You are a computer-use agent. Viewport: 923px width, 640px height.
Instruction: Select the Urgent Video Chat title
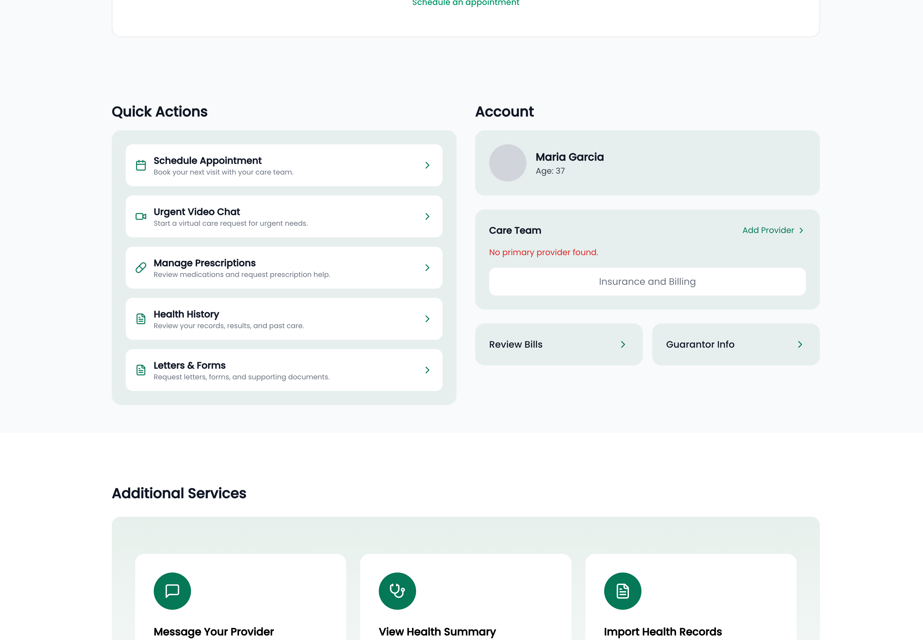click(197, 212)
